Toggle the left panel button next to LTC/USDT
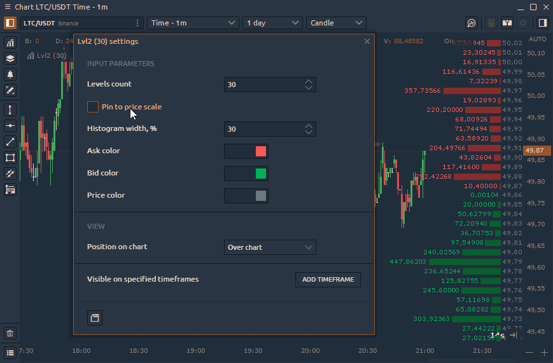Viewport: 553px width, 363px height. [10, 23]
